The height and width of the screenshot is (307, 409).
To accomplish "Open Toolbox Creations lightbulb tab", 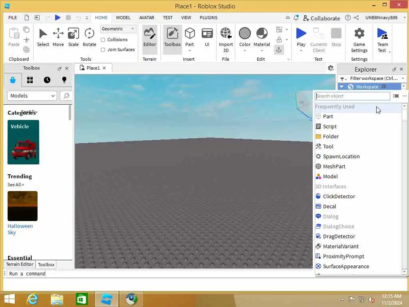I will [x=64, y=80].
